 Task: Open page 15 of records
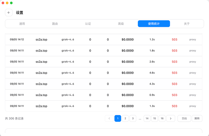click(x=154, y=118)
